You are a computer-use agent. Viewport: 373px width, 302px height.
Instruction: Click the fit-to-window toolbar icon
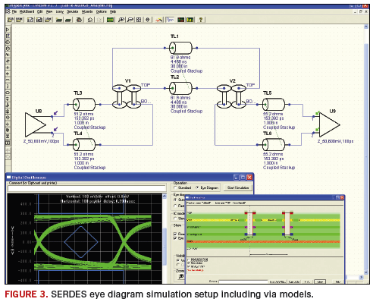(x=139, y=20)
